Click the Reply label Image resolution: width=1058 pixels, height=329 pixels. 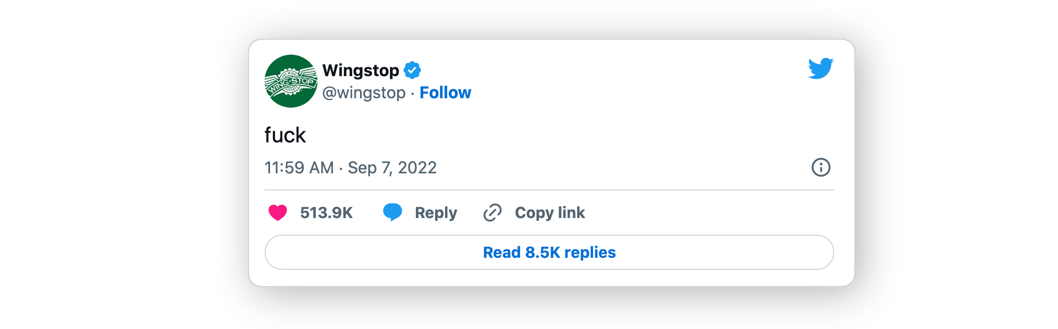(436, 213)
